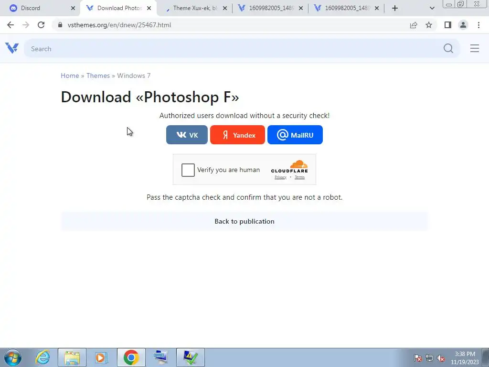Bookmark this page with star icon
The image size is (489, 367).
tap(429, 25)
